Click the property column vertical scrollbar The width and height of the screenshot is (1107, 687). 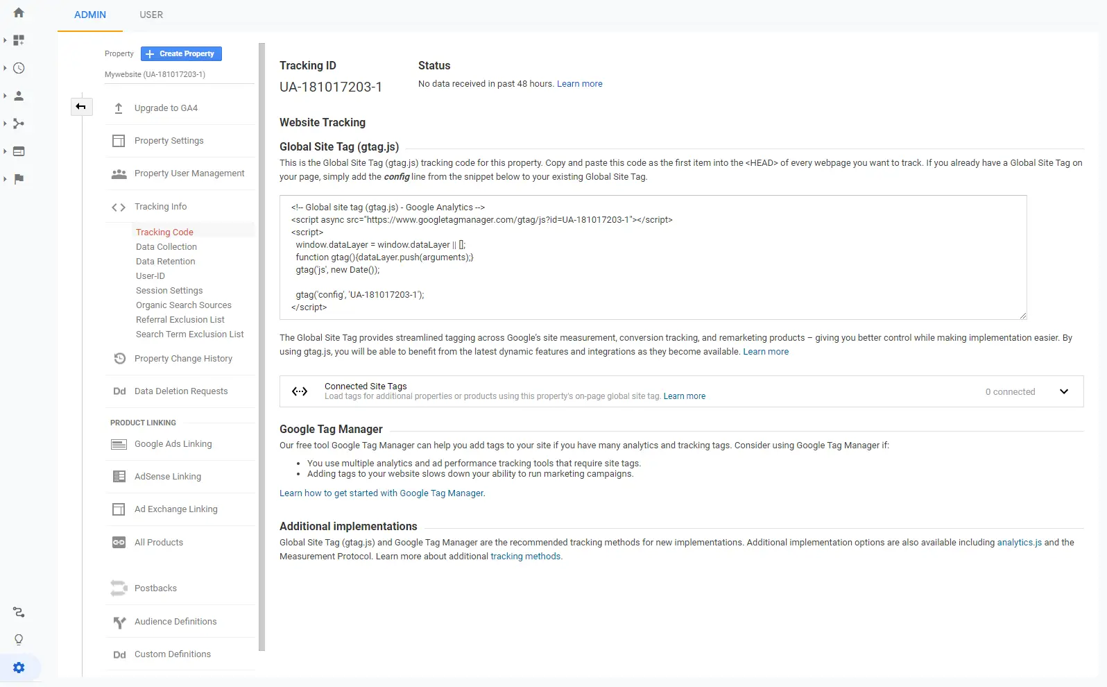point(261,347)
